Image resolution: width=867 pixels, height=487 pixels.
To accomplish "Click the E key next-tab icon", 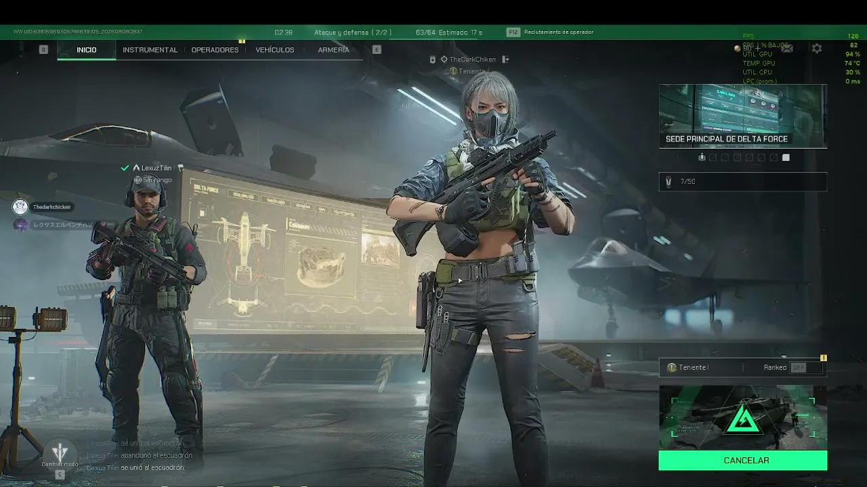I will [377, 49].
